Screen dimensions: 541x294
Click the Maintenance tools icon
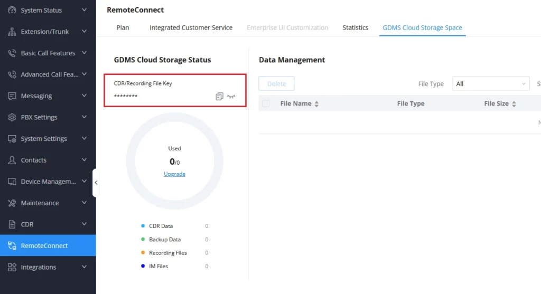click(x=12, y=203)
